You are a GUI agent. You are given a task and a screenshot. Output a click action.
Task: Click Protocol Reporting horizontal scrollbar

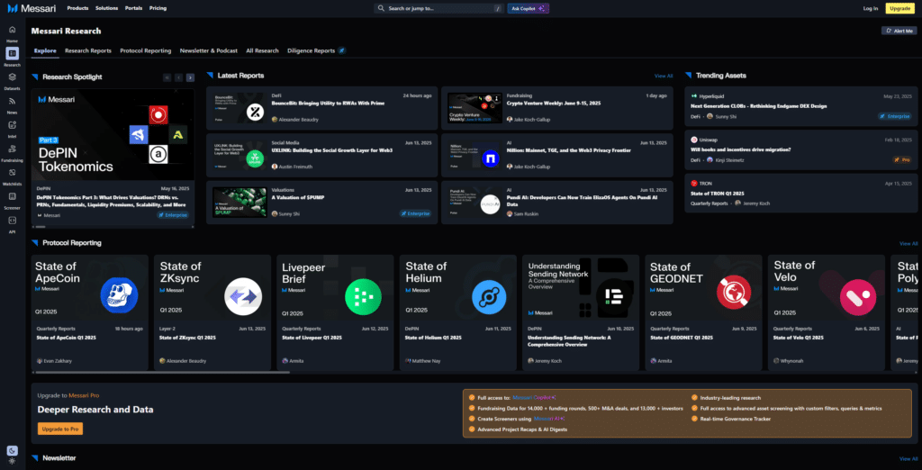[162, 373]
